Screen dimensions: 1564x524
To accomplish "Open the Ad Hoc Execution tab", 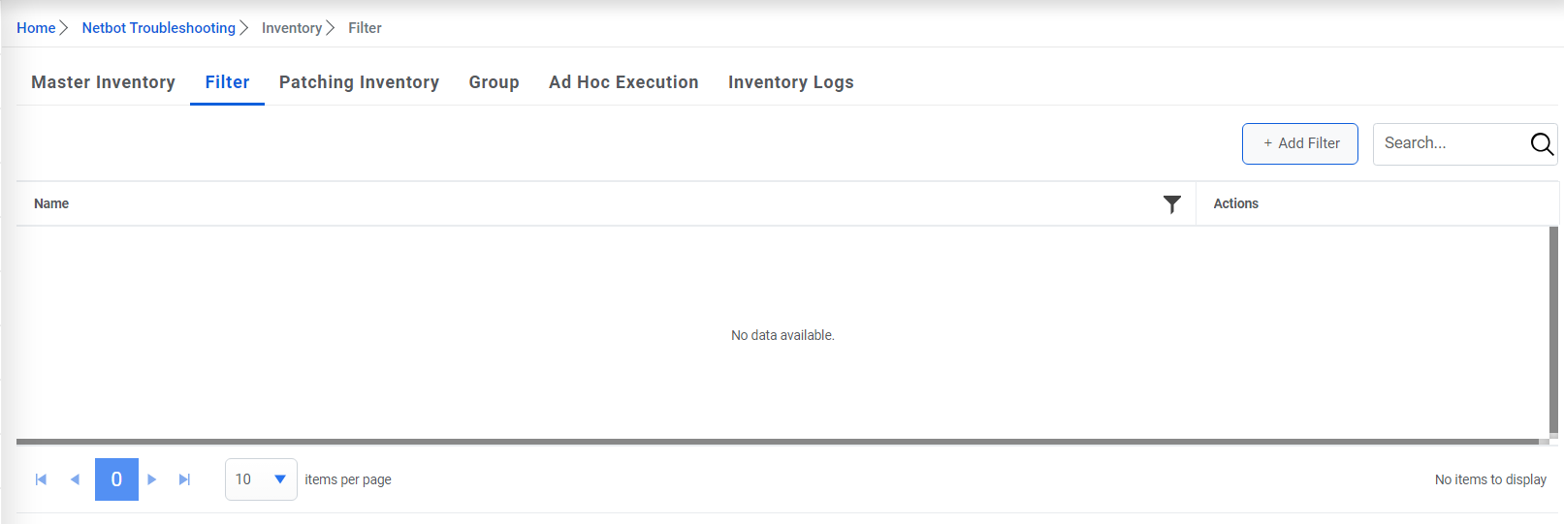I will (623, 82).
